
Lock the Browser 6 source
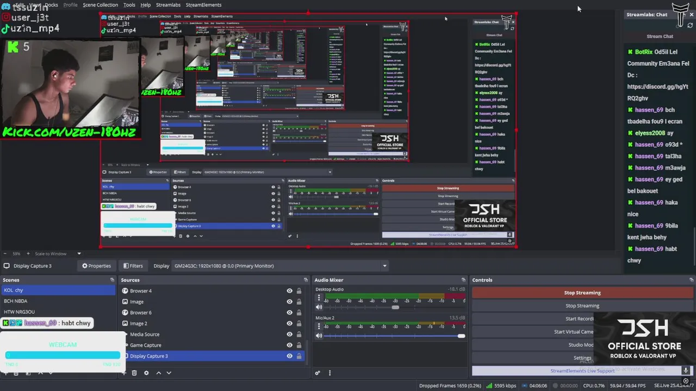tap(299, 312)
